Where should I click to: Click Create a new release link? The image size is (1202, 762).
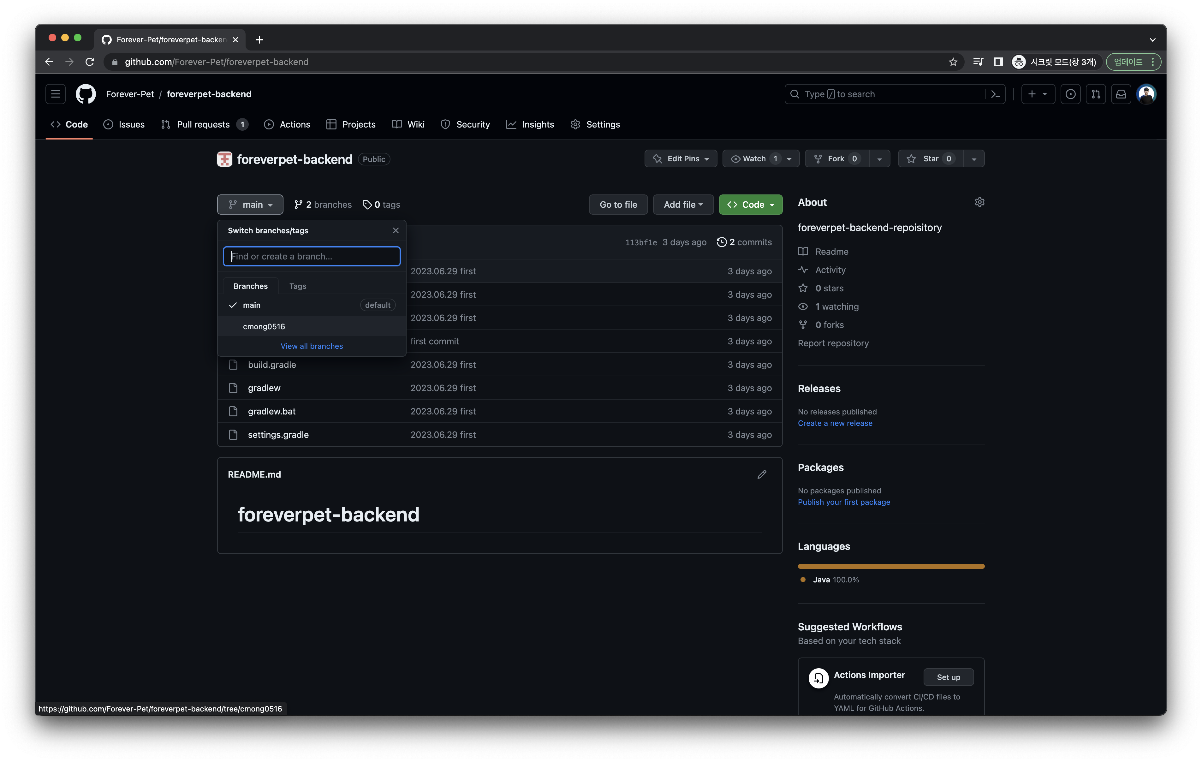[835, 423]
